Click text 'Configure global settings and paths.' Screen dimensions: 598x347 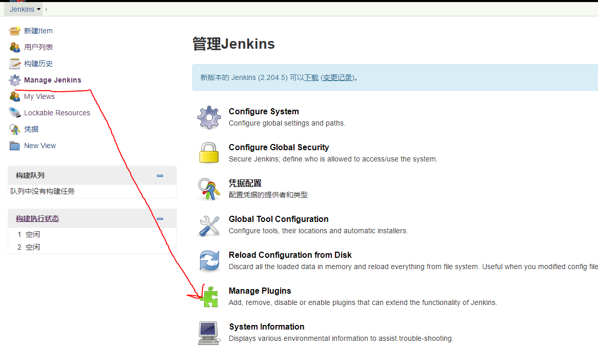tap(287, 123)
